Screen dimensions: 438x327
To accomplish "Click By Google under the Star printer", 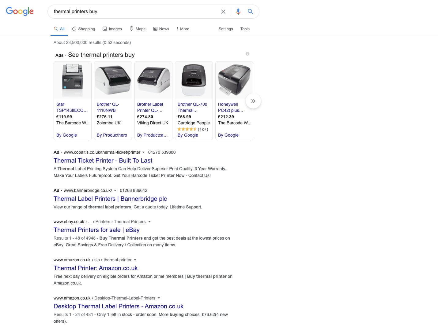I will coord(66,135).
